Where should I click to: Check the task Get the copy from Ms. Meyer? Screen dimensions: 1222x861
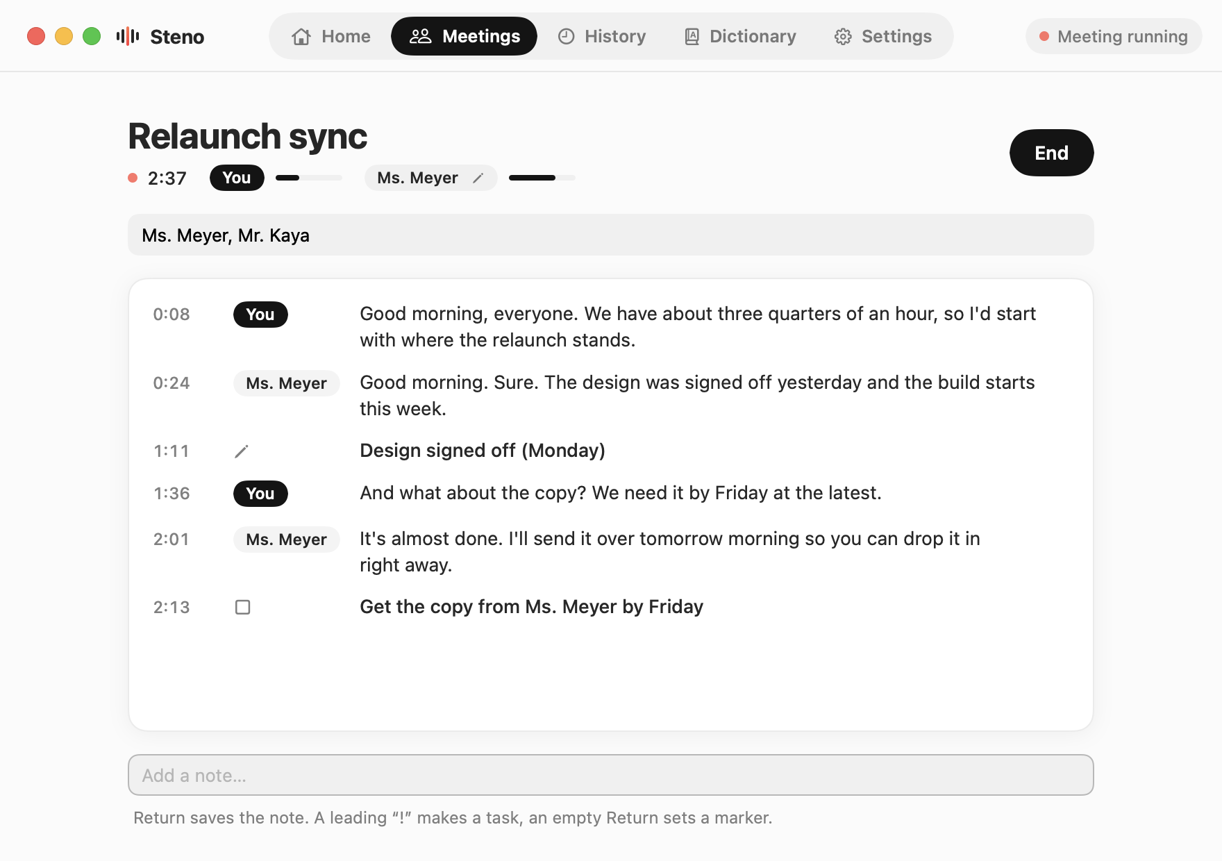click(243, 608)
